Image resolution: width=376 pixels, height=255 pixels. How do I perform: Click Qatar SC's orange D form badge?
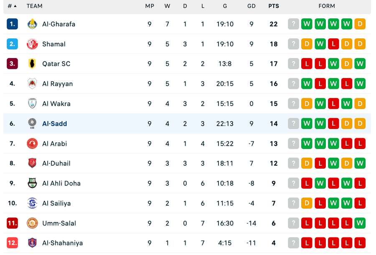346,64
